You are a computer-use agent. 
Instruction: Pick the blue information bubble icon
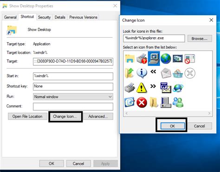point(142,73)
